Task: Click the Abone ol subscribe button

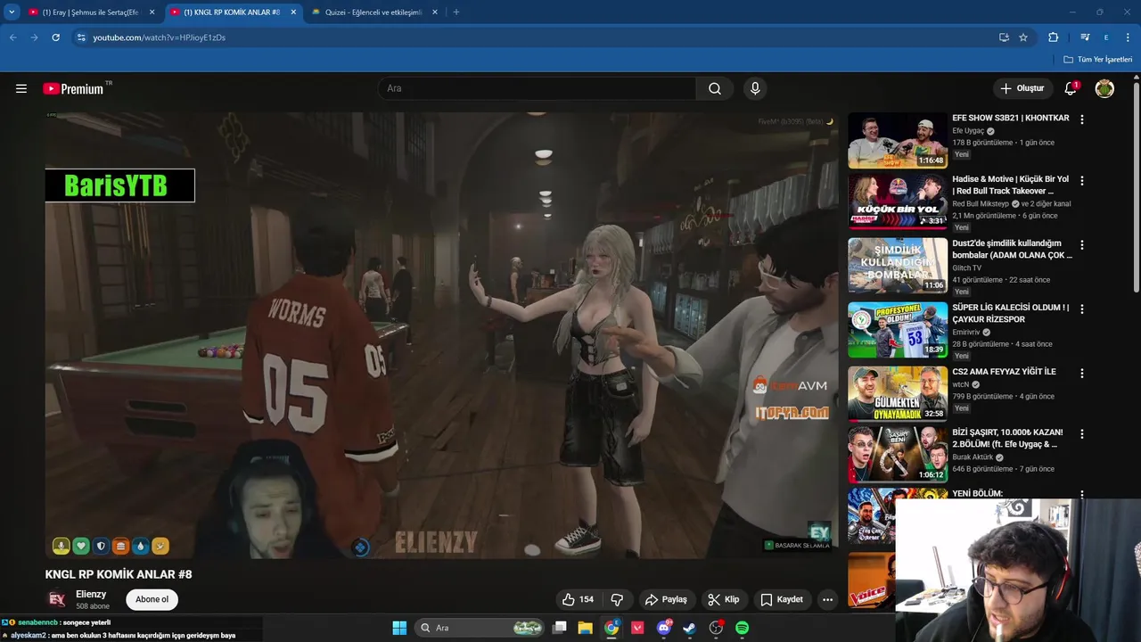Action: pyautogui.click(x=152, y=599)
